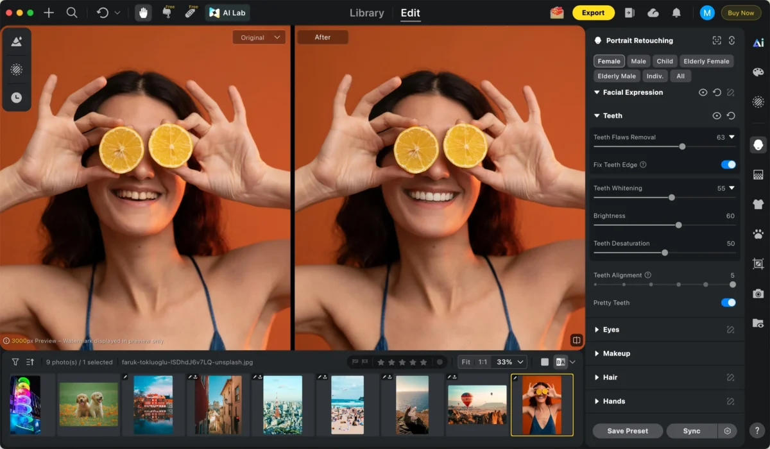Image resolution: width=770 pixels, height=449 pixels.
Task: Open the 33% zoom level dropdown
Action: point(511,362)
